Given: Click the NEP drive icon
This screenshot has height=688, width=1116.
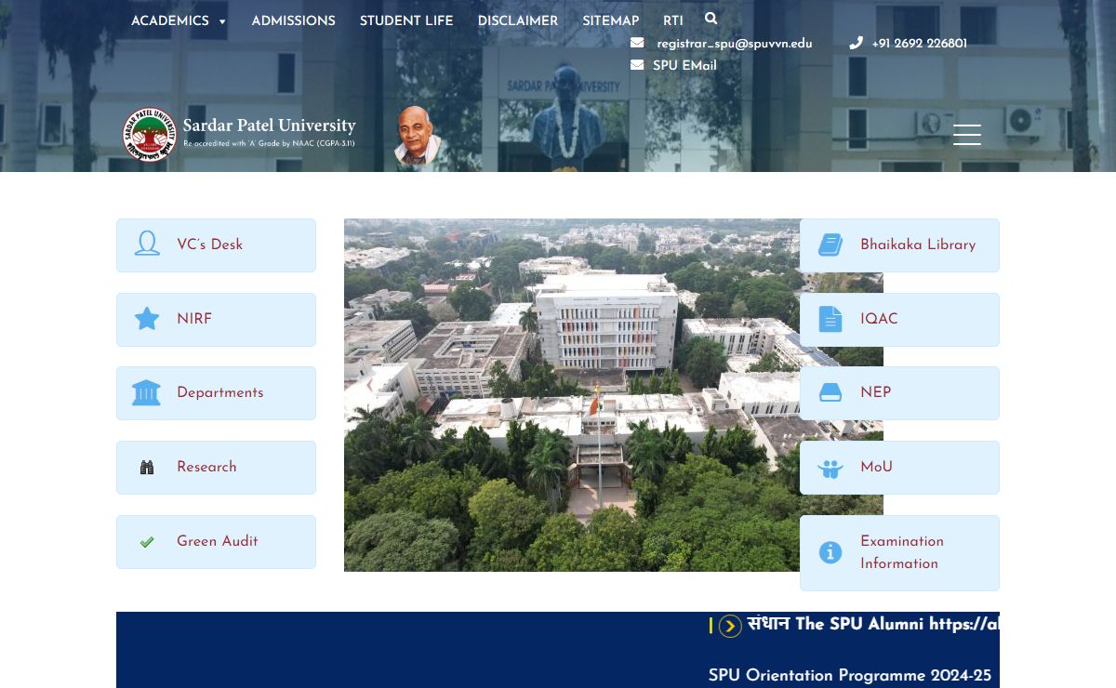Looking at the screenshot, I should (x=830, y=393).
